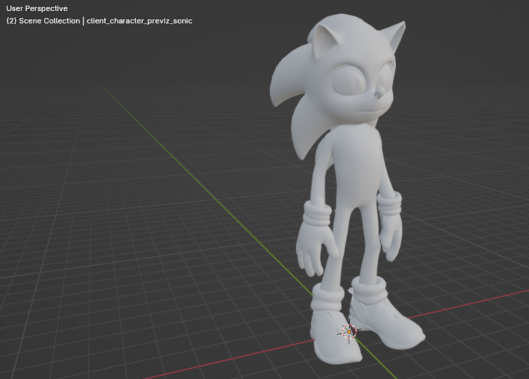Click the "User Perspective" overlay text
This screenshot has width=529, height=379.
[37, 8]
